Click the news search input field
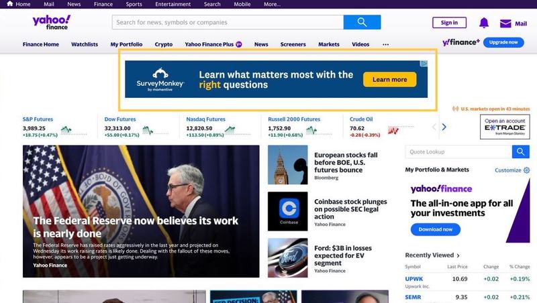 pos(228,22)
